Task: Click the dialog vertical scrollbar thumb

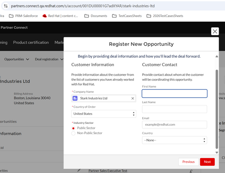Action: click(216, 109)
